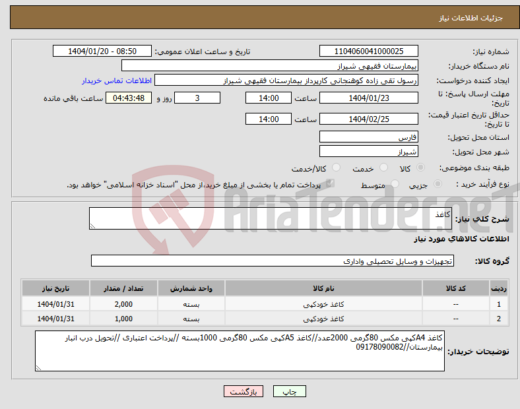Click the remaining time field 04:43:48

click(129, 98)
